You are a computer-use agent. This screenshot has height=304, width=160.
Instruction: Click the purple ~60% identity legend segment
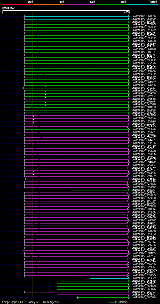tap(80, 5)
